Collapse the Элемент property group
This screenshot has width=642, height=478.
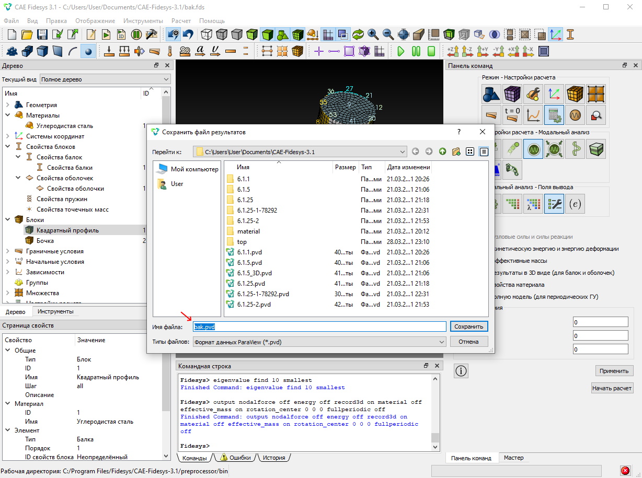pyautogui.click(x=8, y=430)
